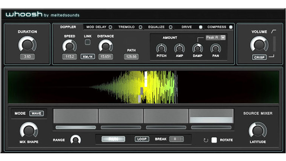Toggle the Loop button
This screenshot has width=286, height=161.
tap(142, 139)
